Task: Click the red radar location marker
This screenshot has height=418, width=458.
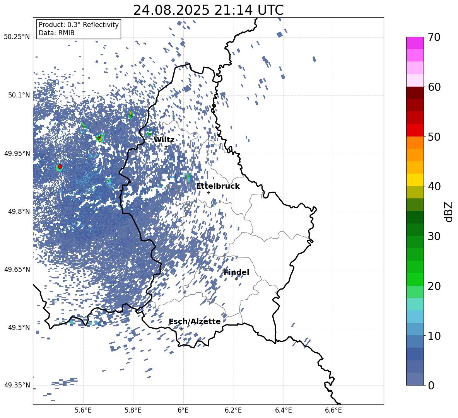Action: [x=60, y=167]
